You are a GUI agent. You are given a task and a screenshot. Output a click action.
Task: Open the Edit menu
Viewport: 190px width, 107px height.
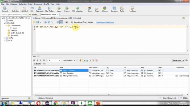tap(7, 4)
